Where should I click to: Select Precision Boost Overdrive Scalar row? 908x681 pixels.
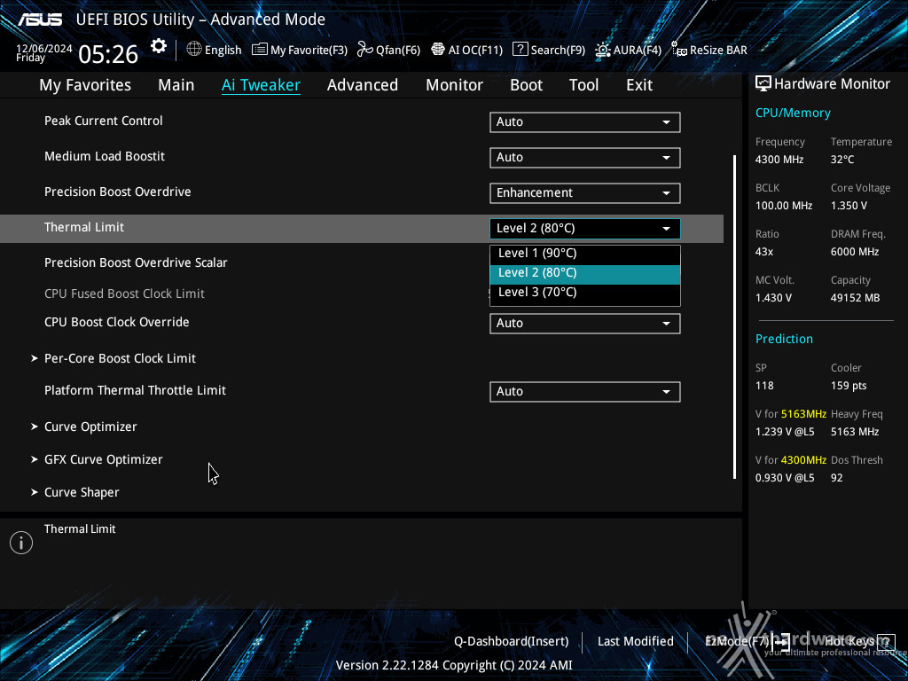click(x=136, y=262)
